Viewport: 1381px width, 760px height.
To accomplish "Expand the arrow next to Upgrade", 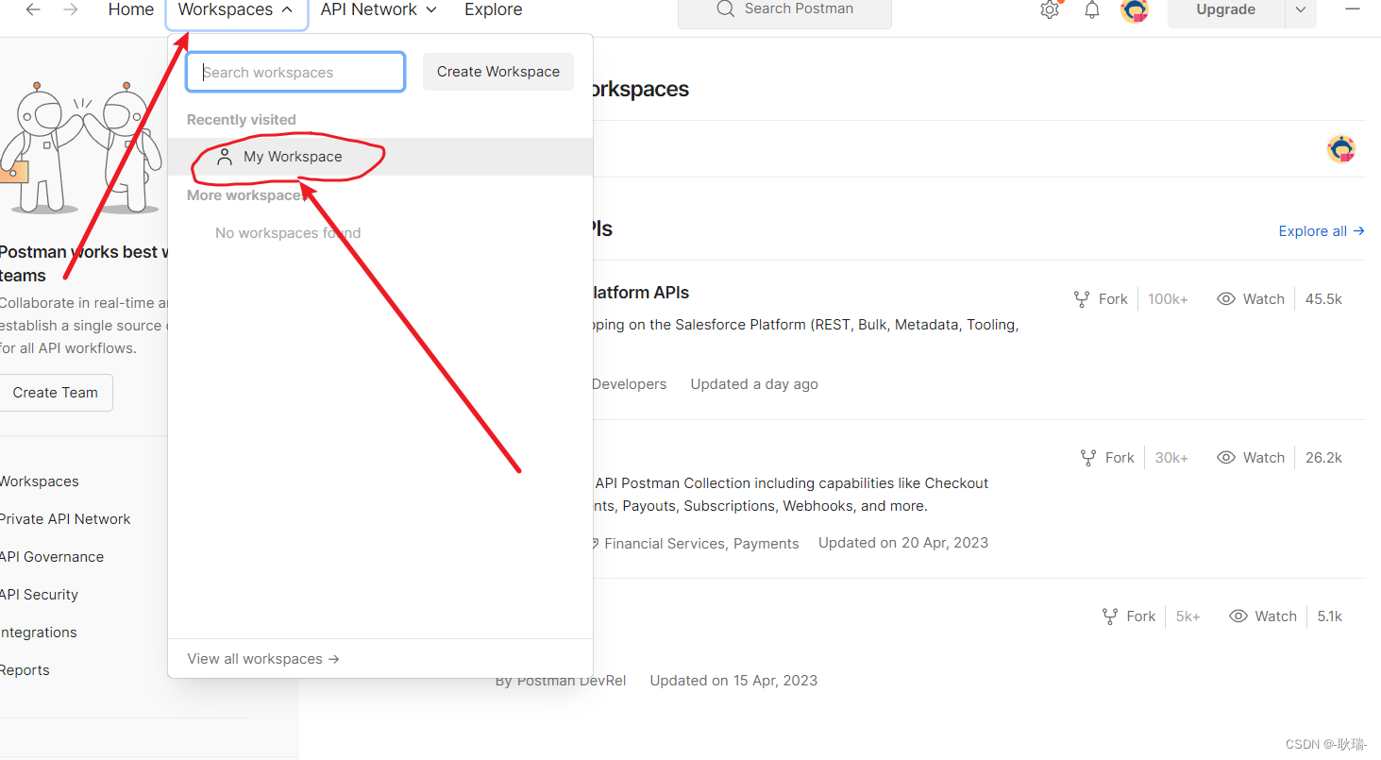I will (x=1301, y=9).
